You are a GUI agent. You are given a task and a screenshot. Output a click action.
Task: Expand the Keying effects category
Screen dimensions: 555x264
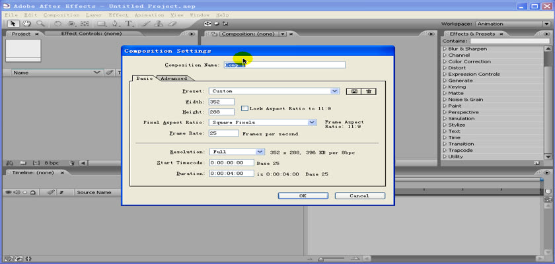click(445, 87)
